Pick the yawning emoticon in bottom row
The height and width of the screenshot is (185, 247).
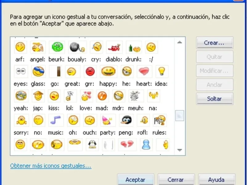[x=38, y=145]
